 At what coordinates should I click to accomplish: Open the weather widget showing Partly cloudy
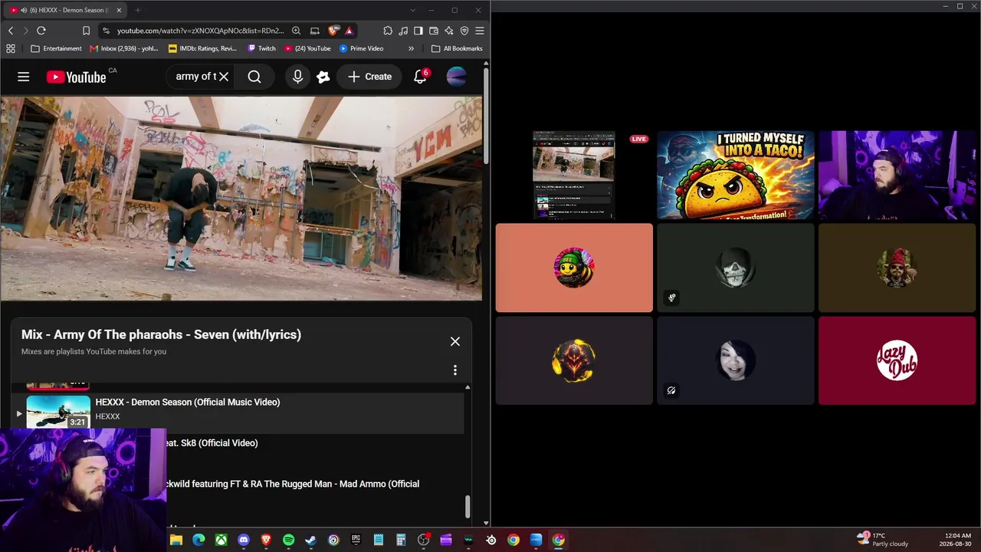(x=883, y=540)
